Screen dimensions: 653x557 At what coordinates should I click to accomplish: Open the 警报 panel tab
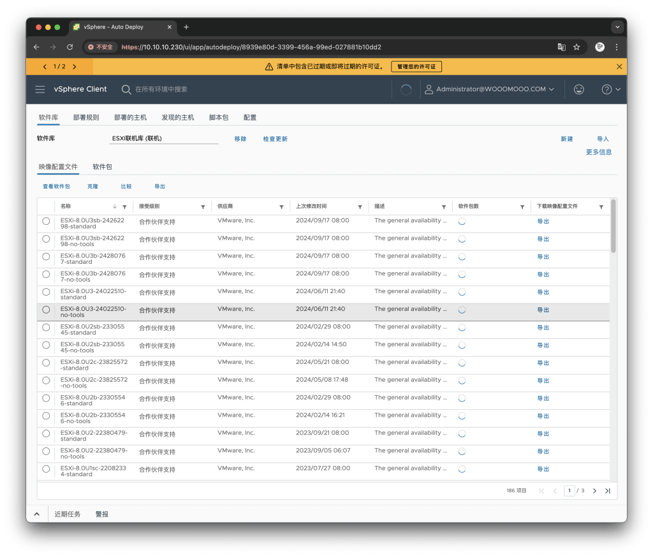coord(102,514)
